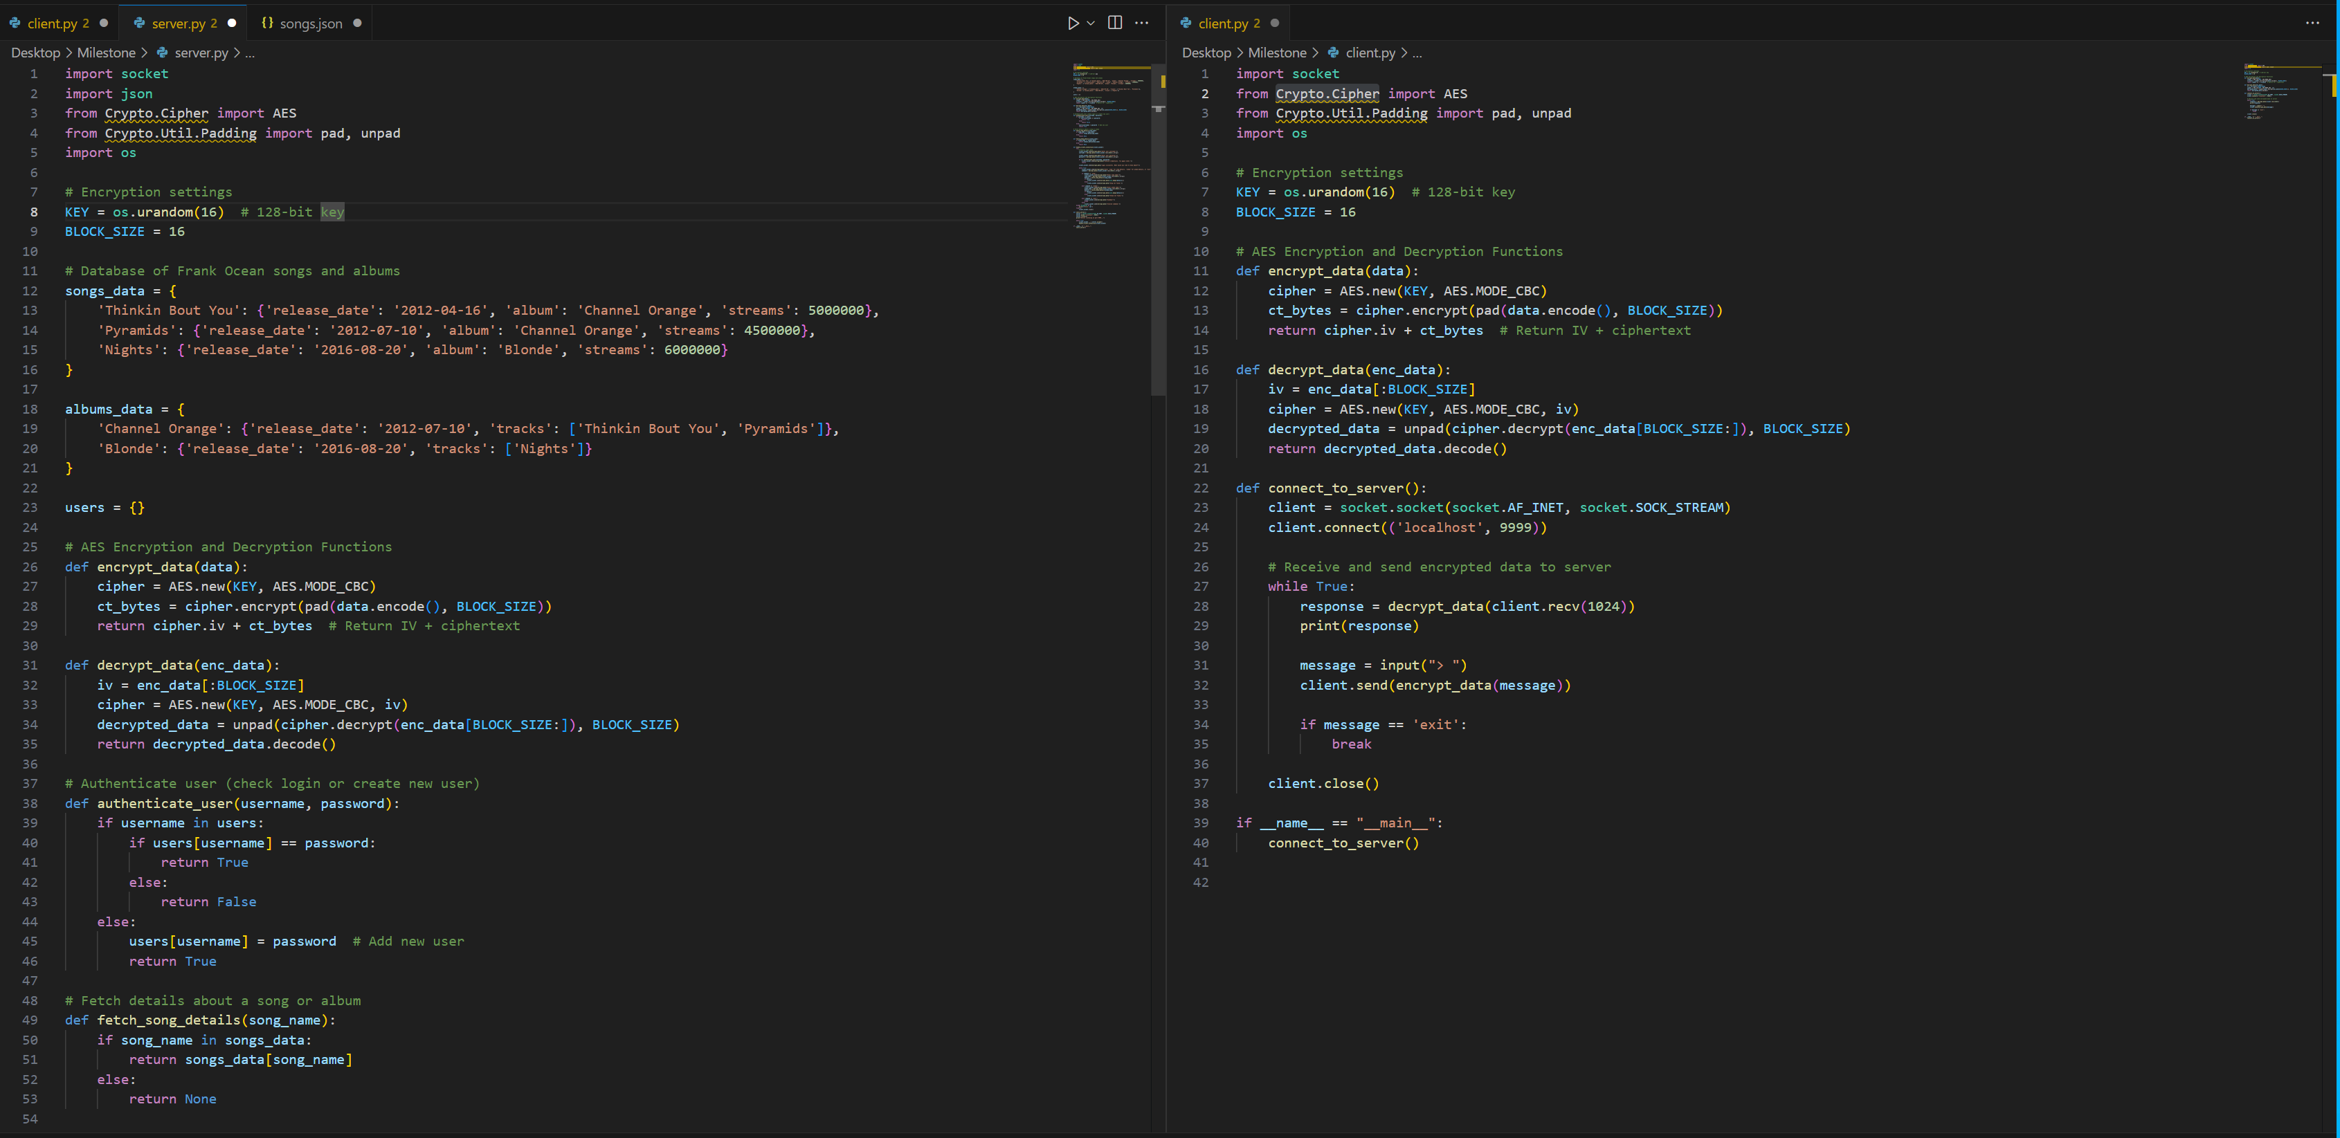Open the Split Editor icon

tap(1114, 23)
